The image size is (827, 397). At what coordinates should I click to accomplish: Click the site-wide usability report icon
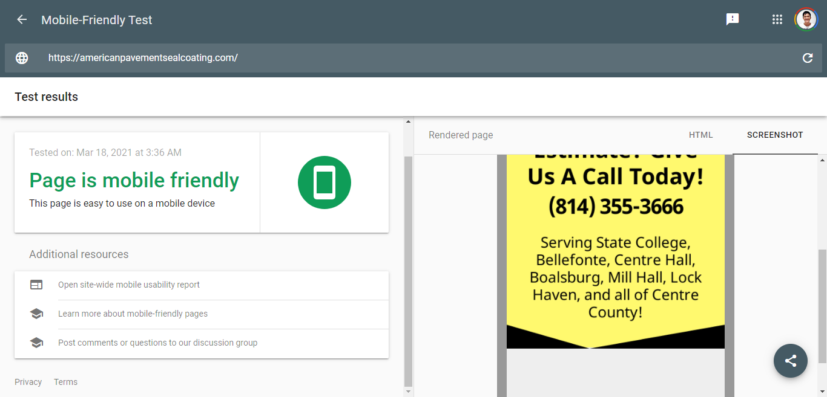36,285
